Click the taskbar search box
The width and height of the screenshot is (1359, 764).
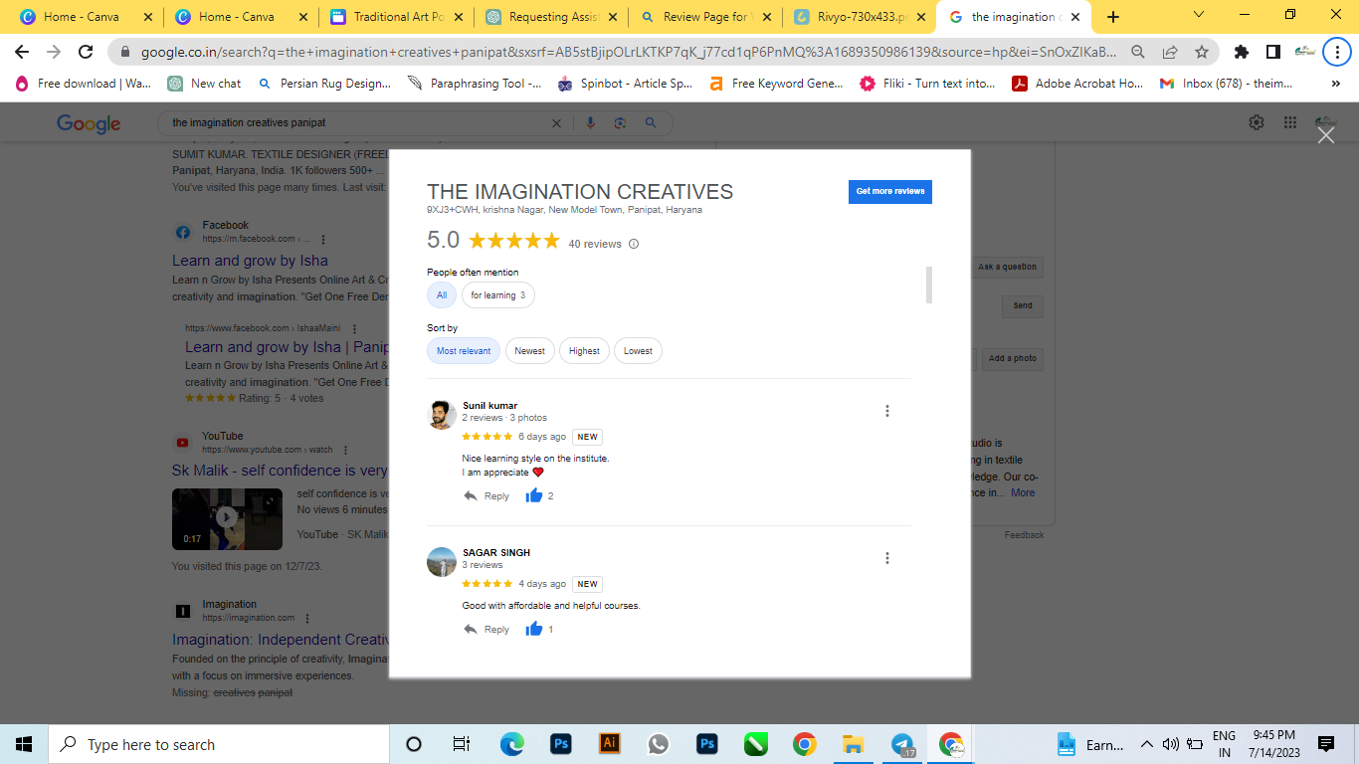pos(219,744)
